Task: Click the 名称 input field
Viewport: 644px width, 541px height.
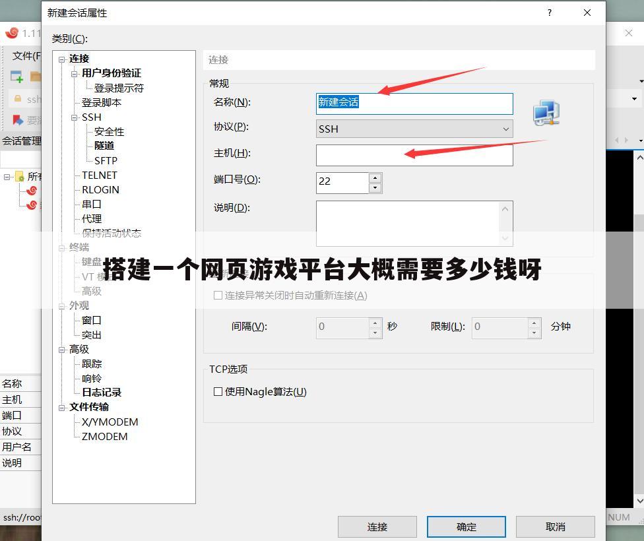Action: pyautogui.click(x=414, y=104)
